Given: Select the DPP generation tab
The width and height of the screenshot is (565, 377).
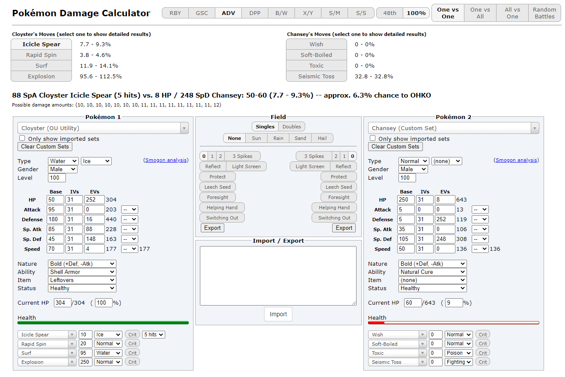Looking at the screenshot, I should coord(255,13).
